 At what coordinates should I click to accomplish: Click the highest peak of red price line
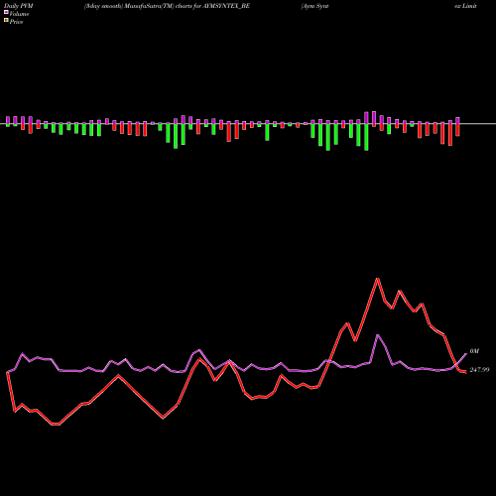pos(377,279)
